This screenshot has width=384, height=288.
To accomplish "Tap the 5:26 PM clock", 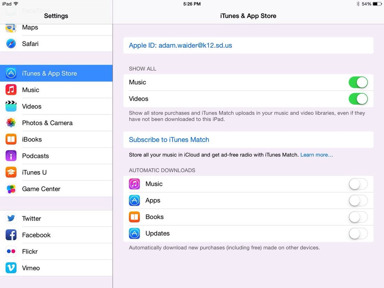I will (x=192, y=4).
